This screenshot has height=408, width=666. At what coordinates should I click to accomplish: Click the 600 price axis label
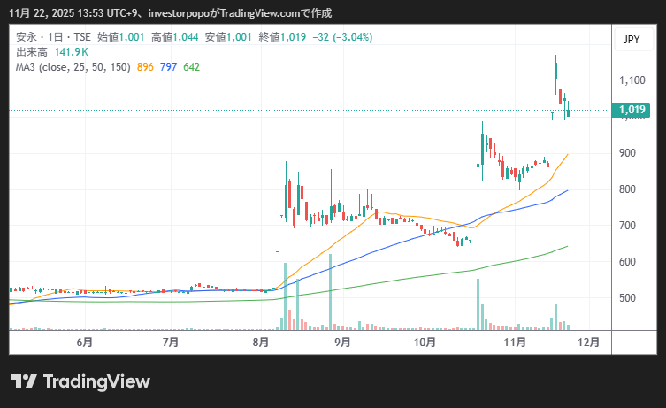628,262
